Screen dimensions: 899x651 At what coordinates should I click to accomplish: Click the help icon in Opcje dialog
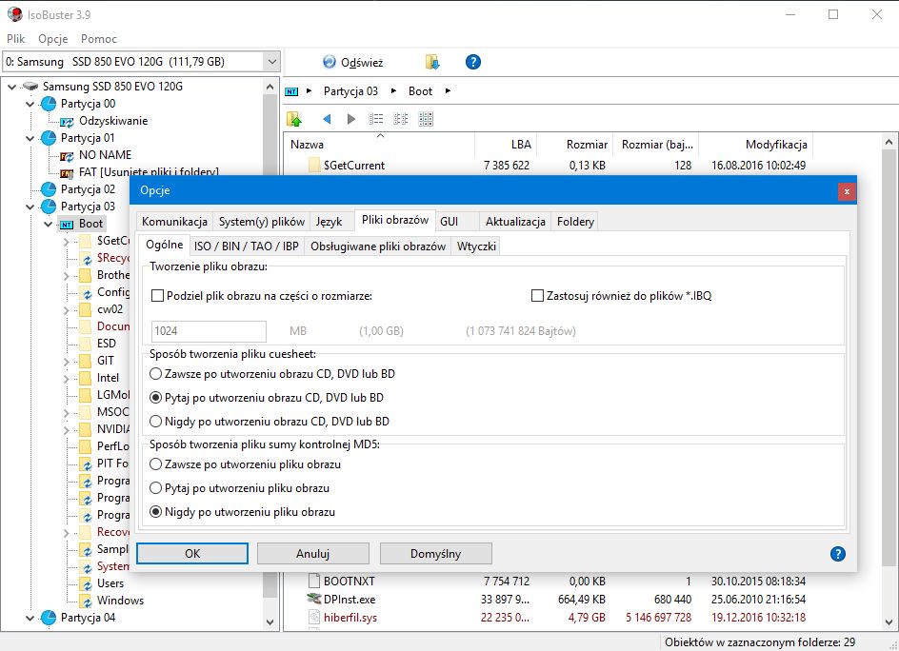[838, 554]
